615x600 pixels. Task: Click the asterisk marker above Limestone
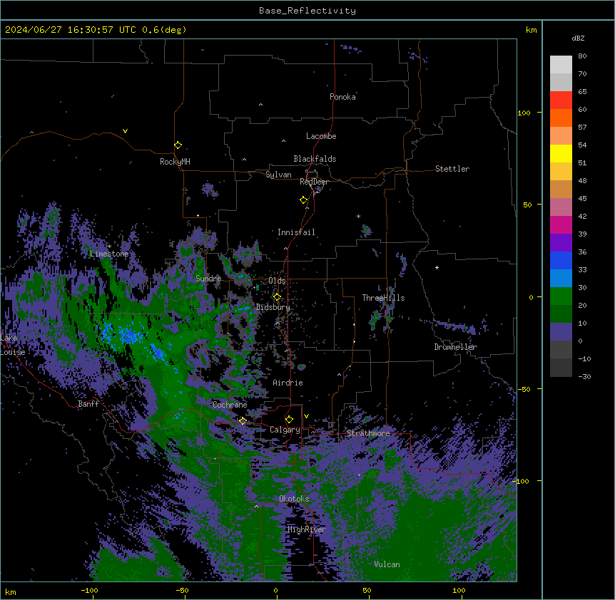click(x=109, y=247)
